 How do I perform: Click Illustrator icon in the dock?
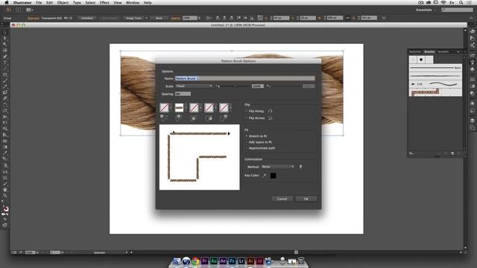250,261
